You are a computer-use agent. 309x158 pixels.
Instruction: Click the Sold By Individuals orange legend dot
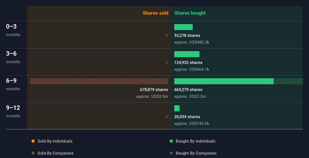33,141
